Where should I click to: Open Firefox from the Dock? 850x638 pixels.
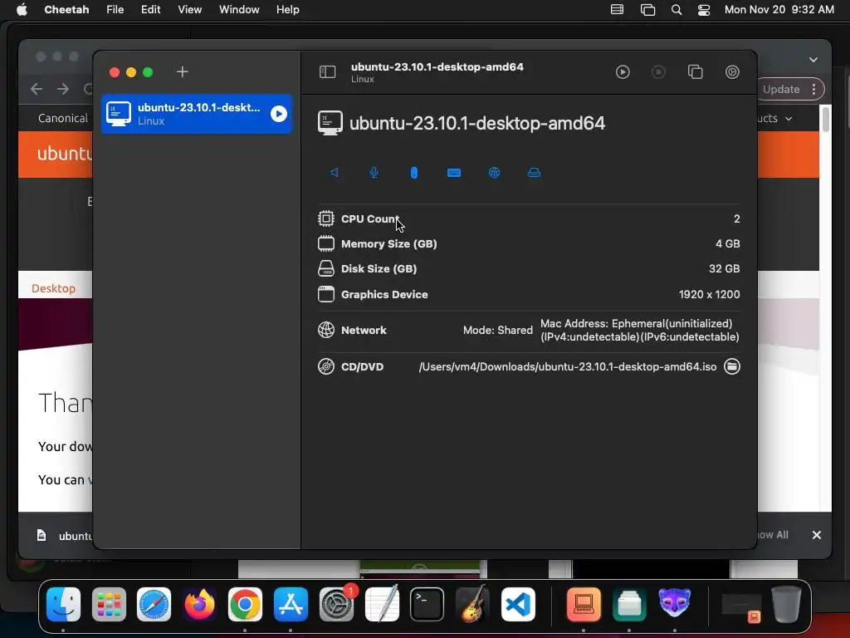pos(199,605)
